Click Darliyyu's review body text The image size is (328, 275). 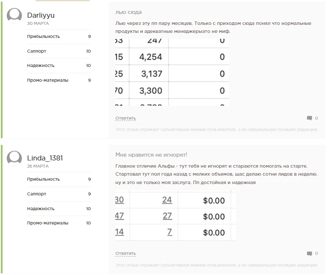click(213, 27)
